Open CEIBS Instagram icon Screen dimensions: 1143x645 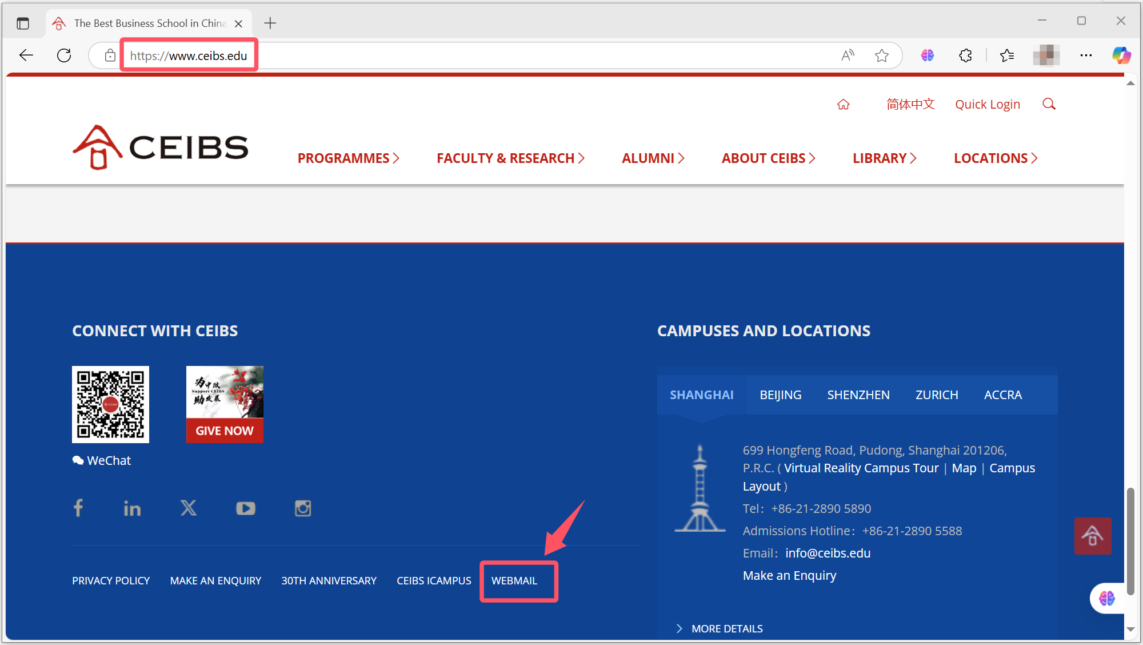(x=303, y=508)
